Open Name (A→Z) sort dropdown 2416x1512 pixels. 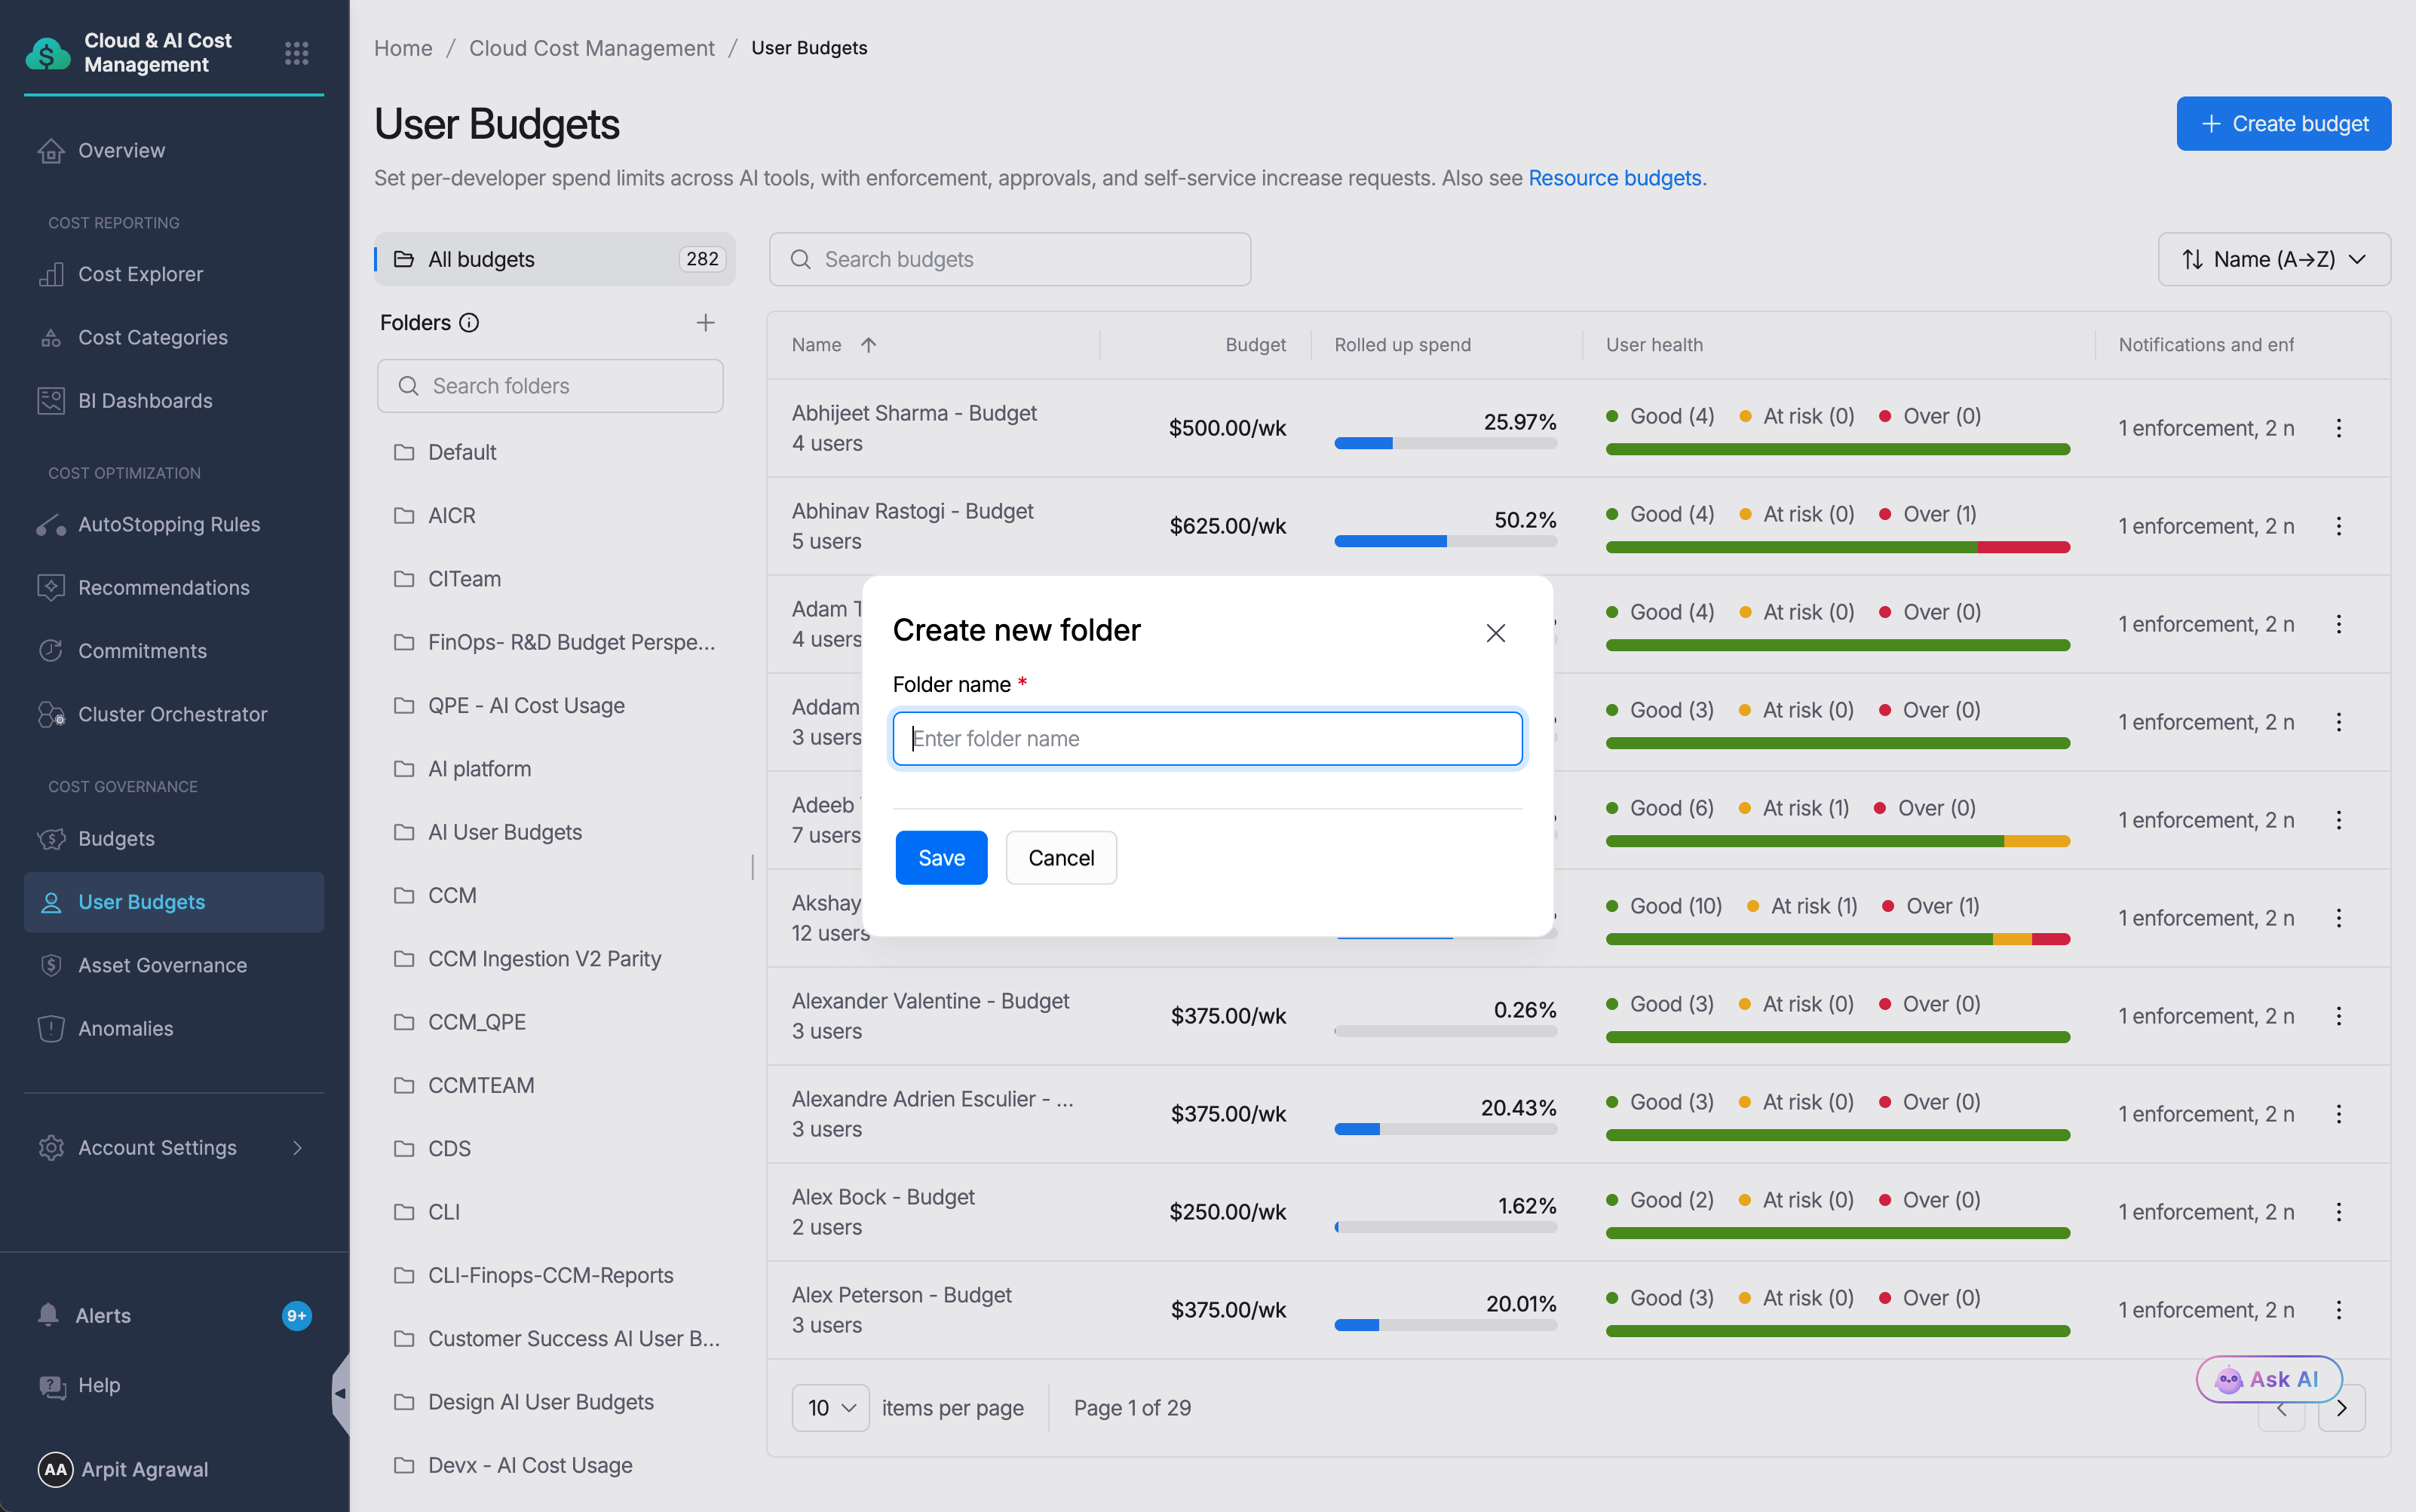pyautogui.click(x=2274, y=259)
